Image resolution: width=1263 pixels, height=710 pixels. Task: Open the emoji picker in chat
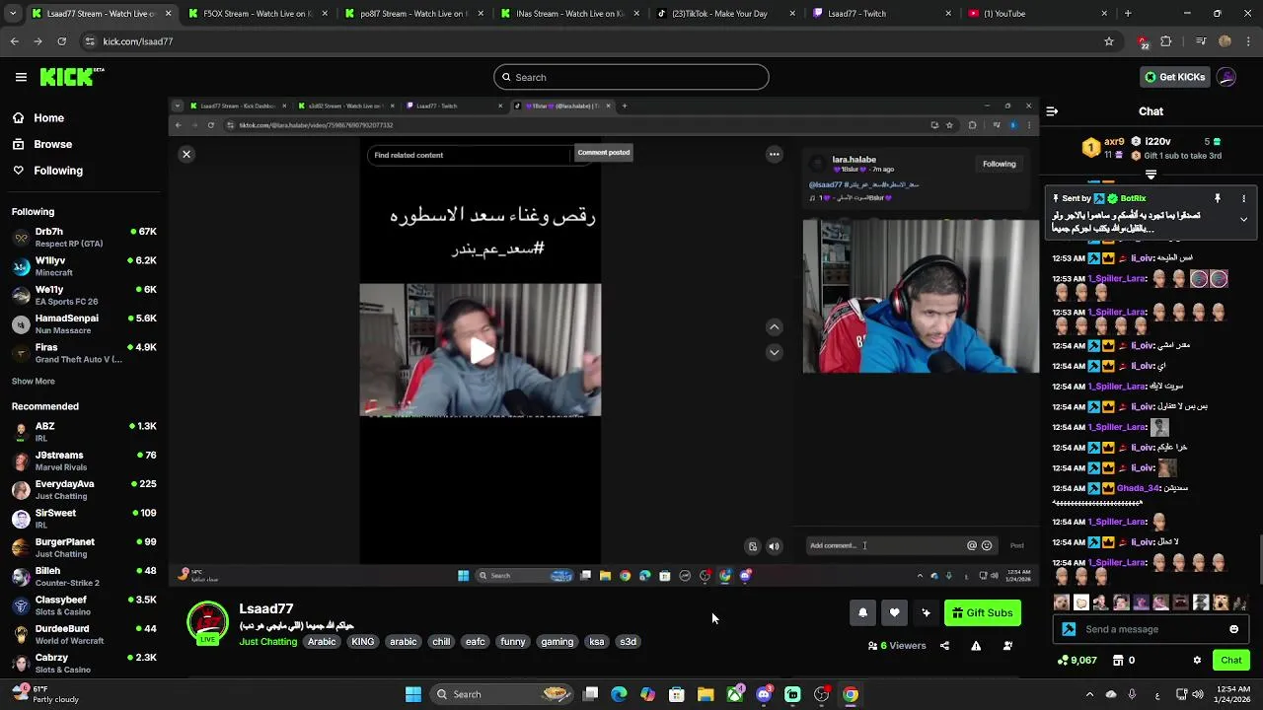tap(1233, 629)
